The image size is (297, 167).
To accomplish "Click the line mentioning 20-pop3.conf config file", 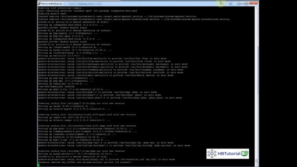I will click(87, 115).
